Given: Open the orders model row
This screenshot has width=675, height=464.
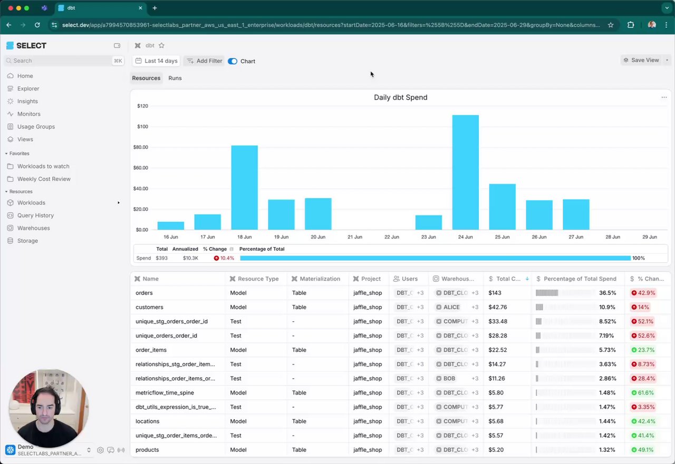Looking at the screenshot, I should coord(400,293).
